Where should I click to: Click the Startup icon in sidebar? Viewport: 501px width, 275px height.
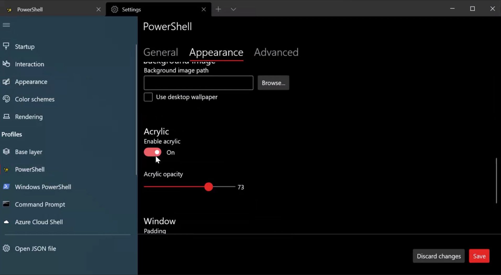[6, 46]
